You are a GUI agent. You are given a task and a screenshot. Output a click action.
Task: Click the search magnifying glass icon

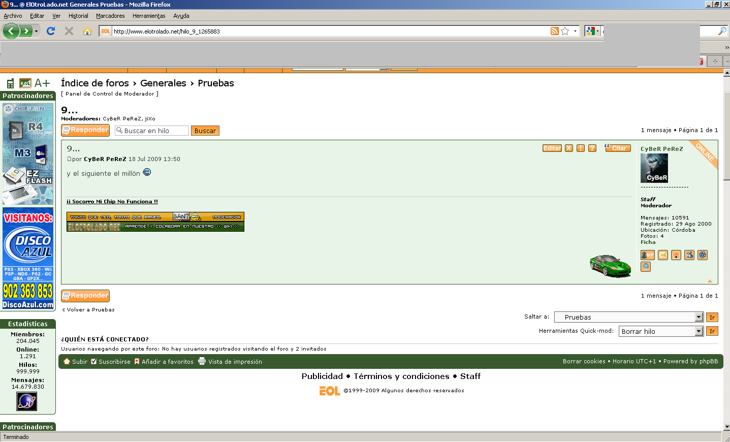point(722,31)
